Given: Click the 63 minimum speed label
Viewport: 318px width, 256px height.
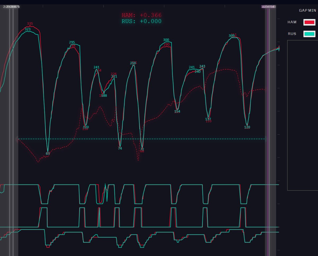Looking at the screenshot, I should (x=48, y=153).
